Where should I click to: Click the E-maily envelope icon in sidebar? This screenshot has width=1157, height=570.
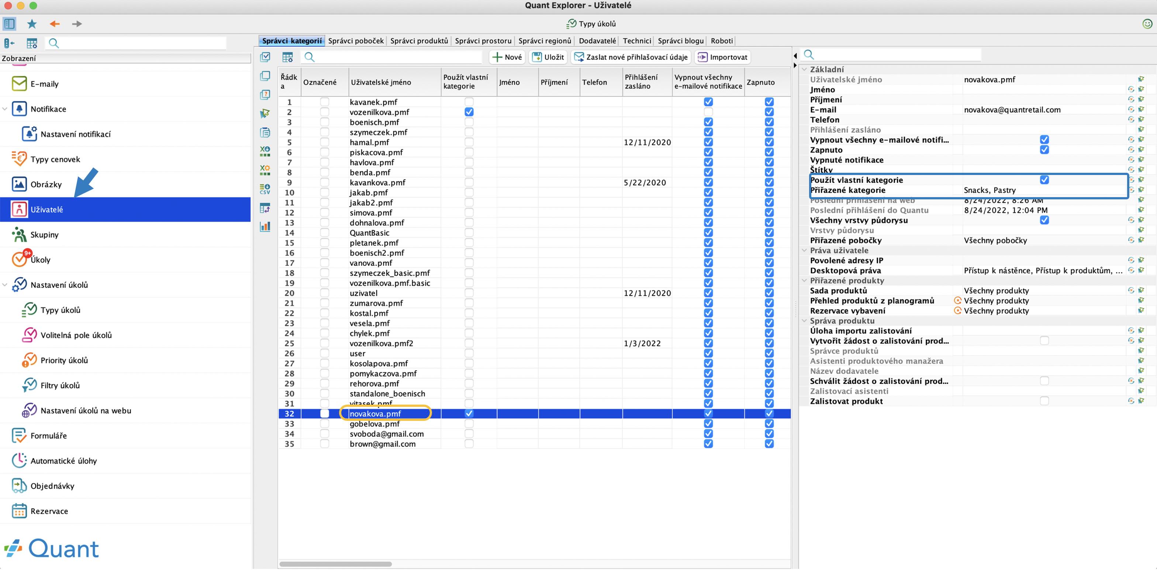(x=19, y=83)
